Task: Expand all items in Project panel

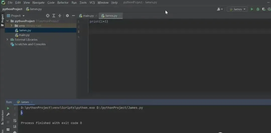Action: point(54,16)
